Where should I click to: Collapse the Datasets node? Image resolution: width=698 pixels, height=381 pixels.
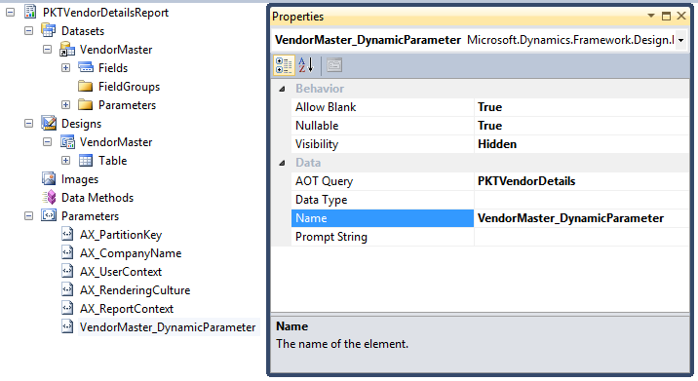coord(29,31)
